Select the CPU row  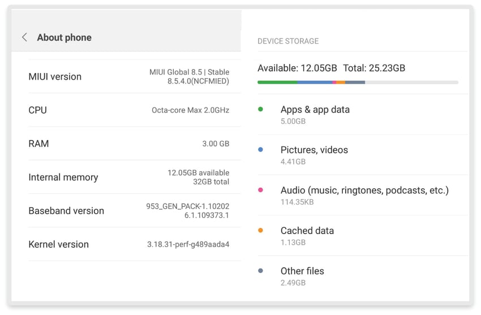click(128, 110)
